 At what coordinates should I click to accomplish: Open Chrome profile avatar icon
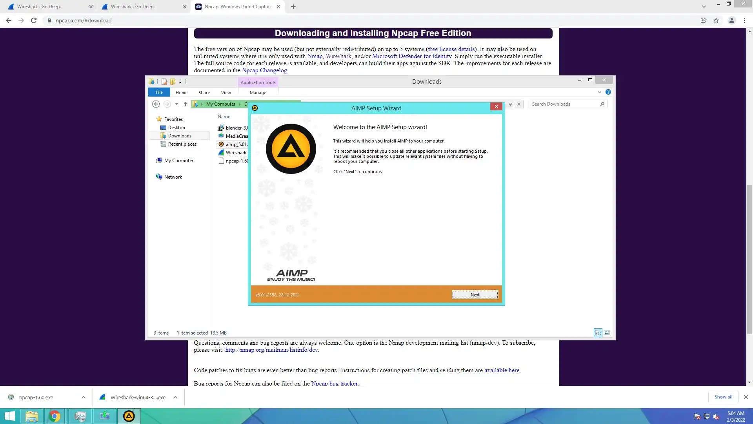(x=731, y=20)
